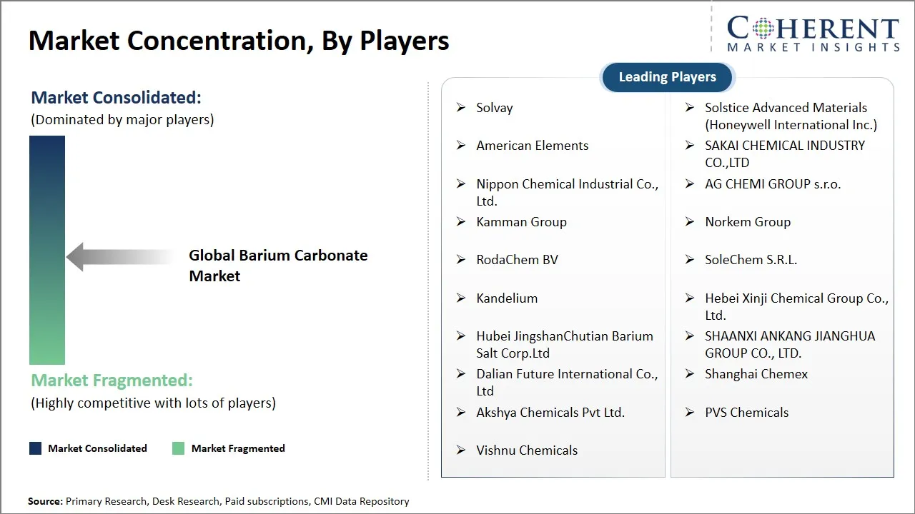Select the Akshya Chemicals Pvt Ltd. entry
This screenshot has width=915, height=514.
(x=550, y=413)
